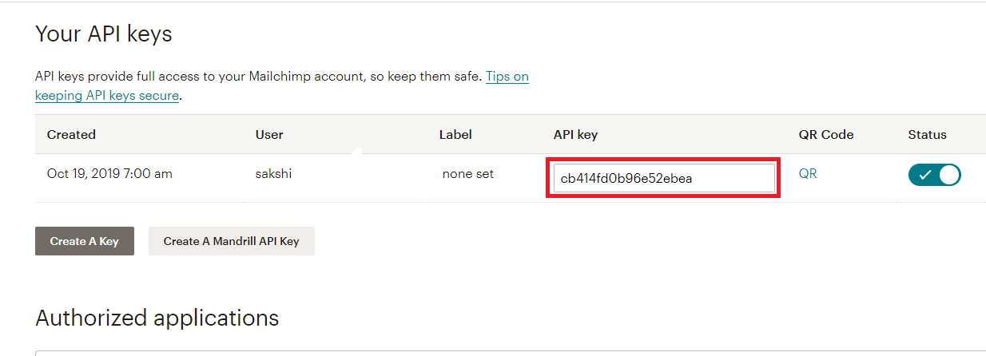Click the white knob of the Status switch
This screenshot has width=986, height=356.
(948, 176)
